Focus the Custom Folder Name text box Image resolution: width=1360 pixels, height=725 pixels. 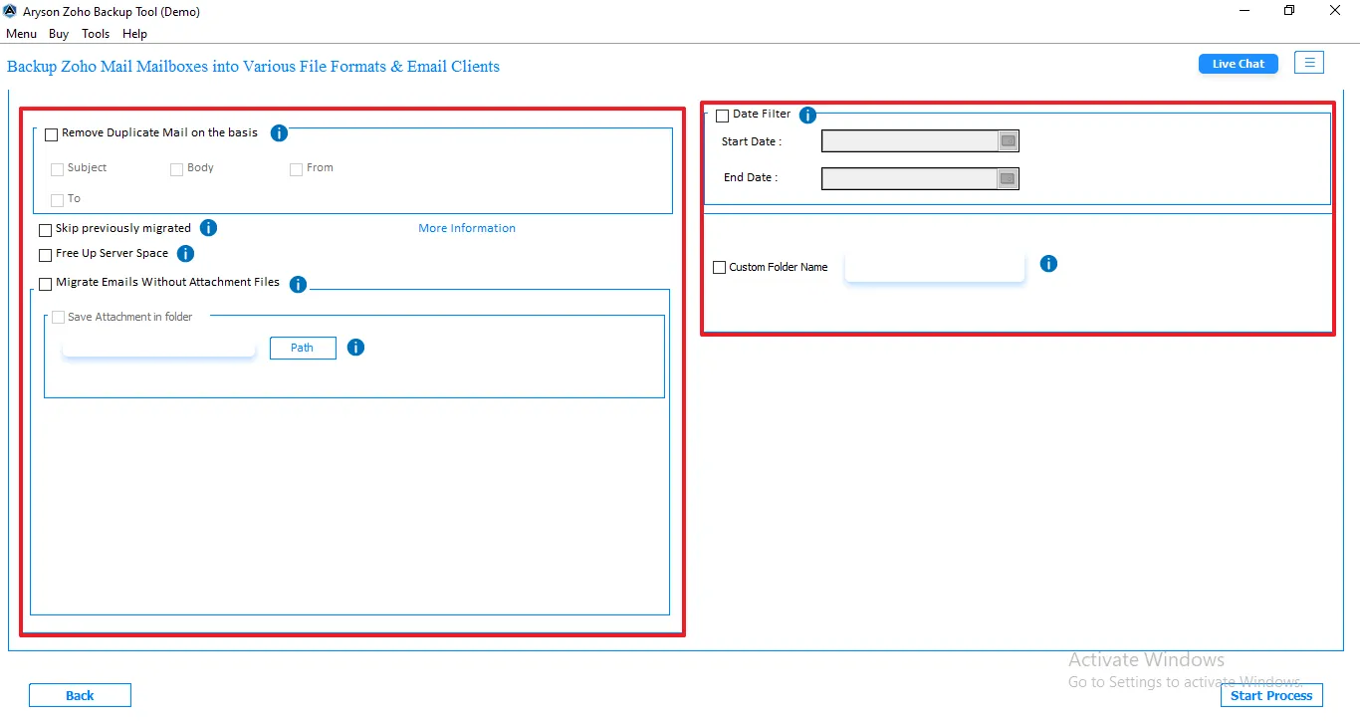click(x=934, y=267)
